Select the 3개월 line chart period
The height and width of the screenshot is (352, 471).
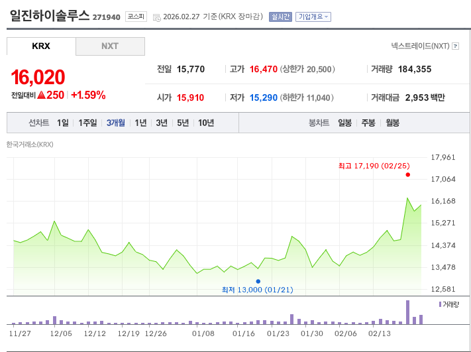pyautogui.click(x=116, y=123)
